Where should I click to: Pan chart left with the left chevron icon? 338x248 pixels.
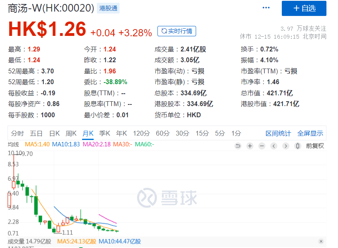point(274,146)
